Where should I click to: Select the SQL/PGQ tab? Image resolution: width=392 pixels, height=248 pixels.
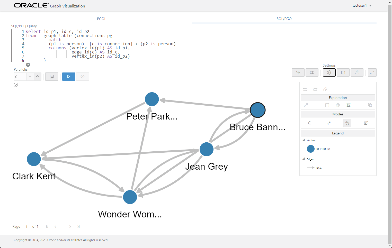click(284, 19)
